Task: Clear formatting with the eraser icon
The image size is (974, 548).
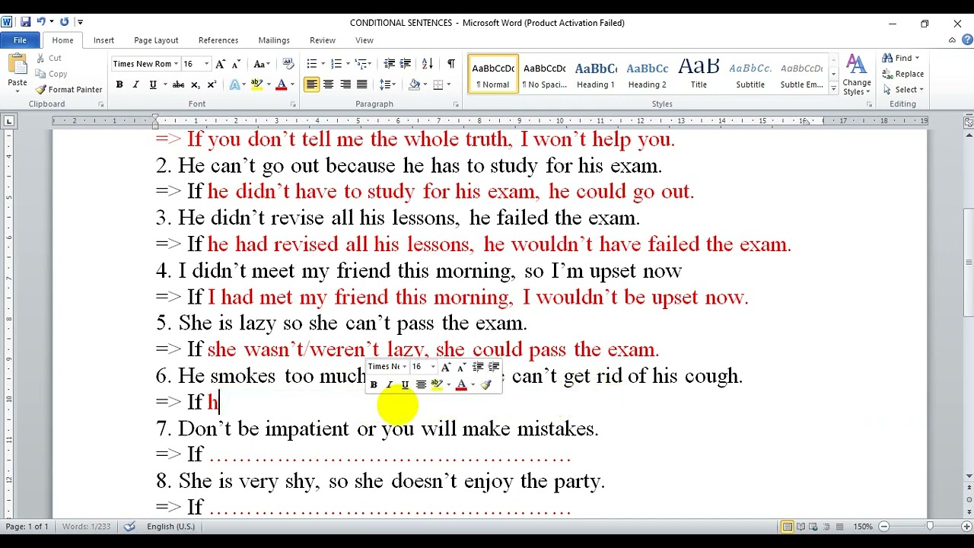Action: 288,64
